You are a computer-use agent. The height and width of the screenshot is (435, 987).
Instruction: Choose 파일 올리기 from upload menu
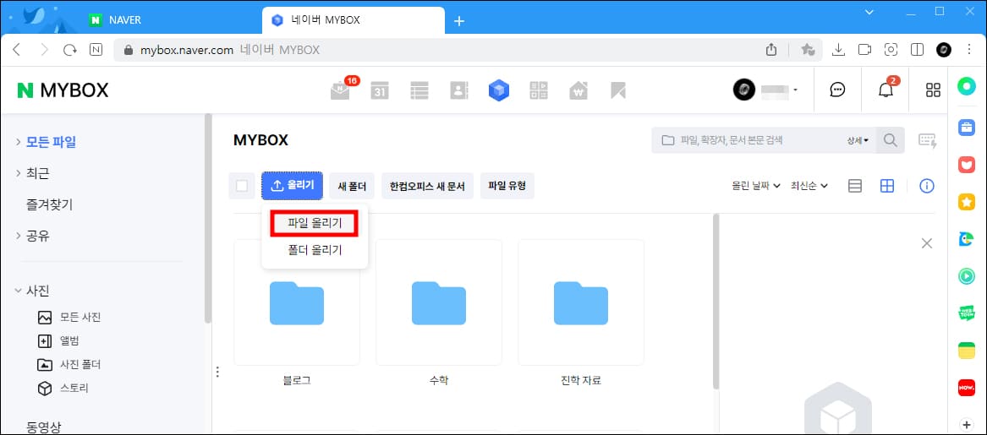pos(315,224)
